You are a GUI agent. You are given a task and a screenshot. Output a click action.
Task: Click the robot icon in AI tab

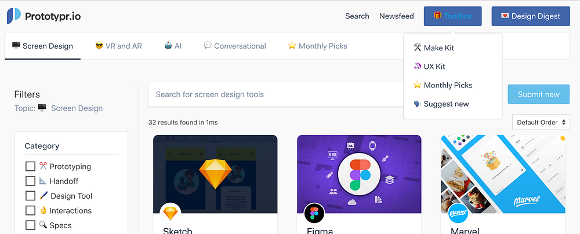(168, 46)
